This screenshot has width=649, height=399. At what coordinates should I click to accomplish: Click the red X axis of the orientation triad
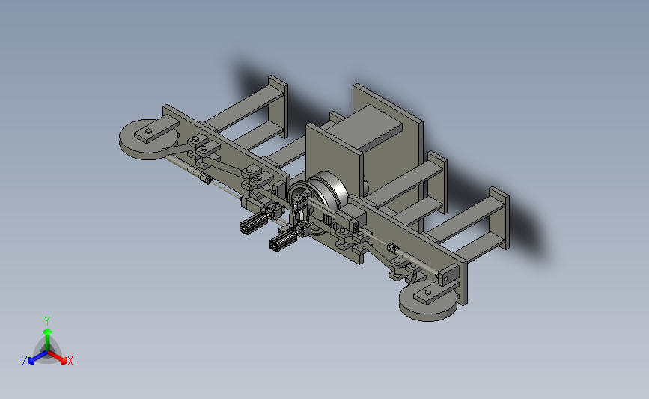click(x=58, y=358)
